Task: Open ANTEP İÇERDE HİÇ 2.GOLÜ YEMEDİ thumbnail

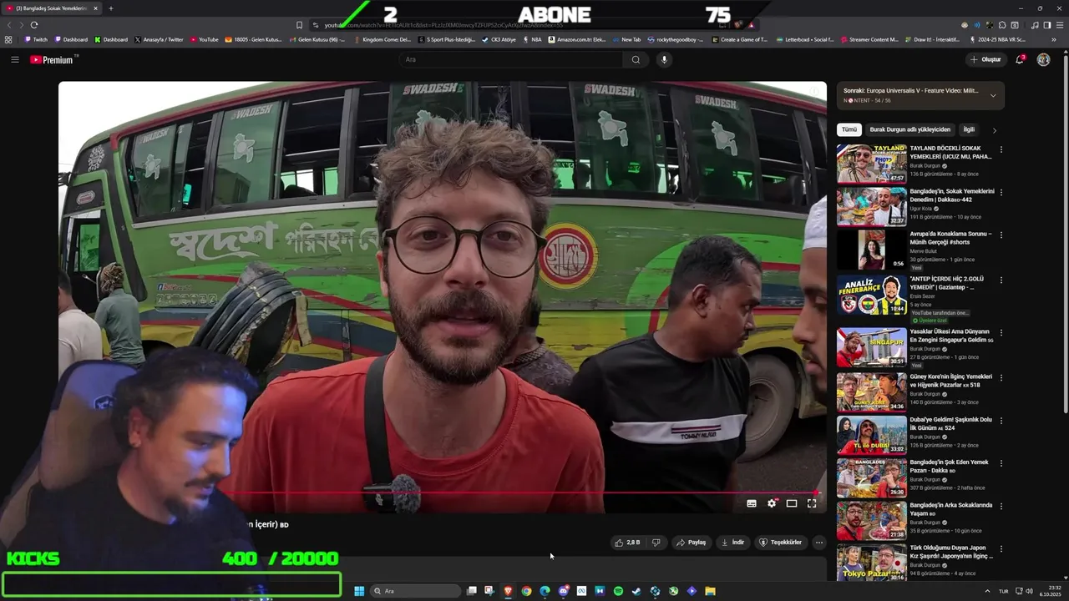Action: tap(871, 294)
